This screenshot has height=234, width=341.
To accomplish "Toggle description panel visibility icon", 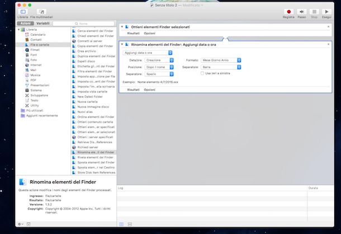I will click(x=29, y=224).
